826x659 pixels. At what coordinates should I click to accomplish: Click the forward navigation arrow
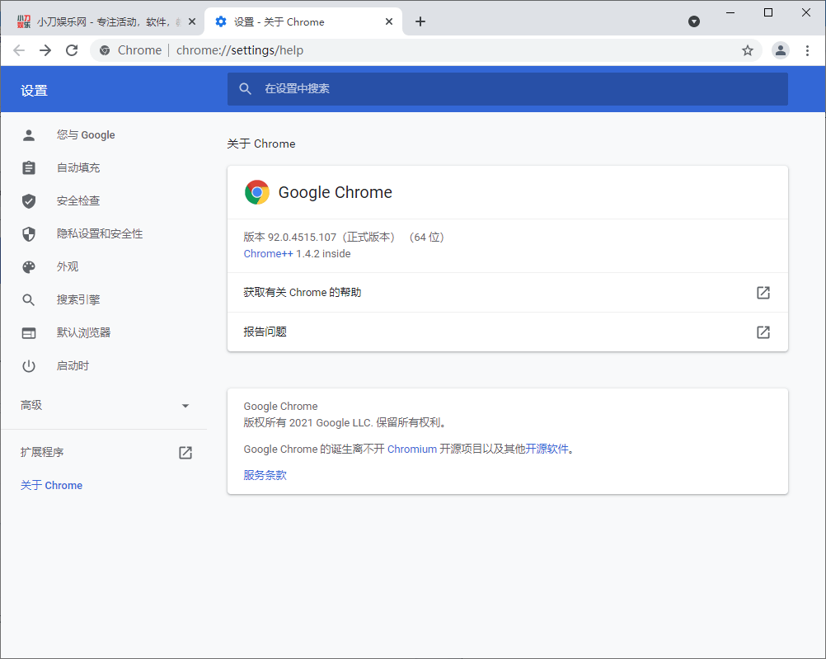[x=45, y=50]
